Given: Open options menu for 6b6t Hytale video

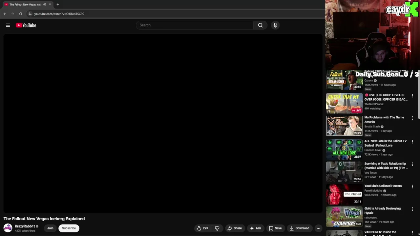Looking at the screenshot, I should click(x=412, y=209).
